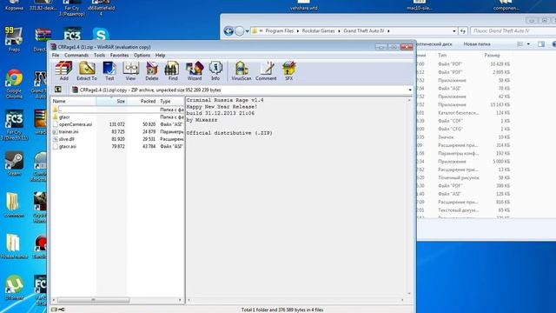
Task: Click Rockstar Games in Explorer breadcrumb
Action: tap(318, 31)
